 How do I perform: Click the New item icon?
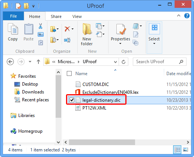[x=99, y=26]
